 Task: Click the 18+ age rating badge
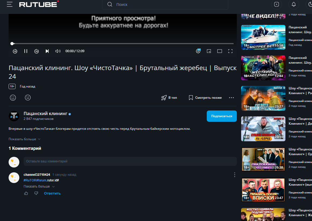coord(12,86)
